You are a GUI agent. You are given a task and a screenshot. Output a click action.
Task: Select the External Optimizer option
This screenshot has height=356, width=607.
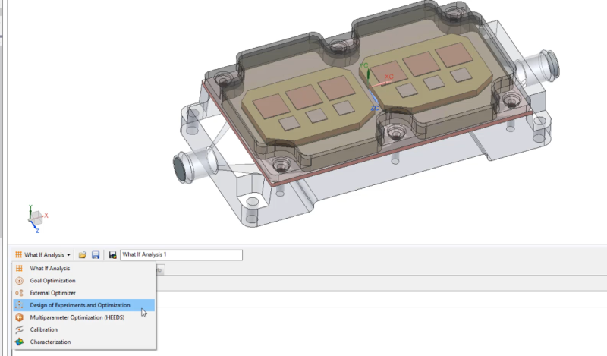[52, 292]
